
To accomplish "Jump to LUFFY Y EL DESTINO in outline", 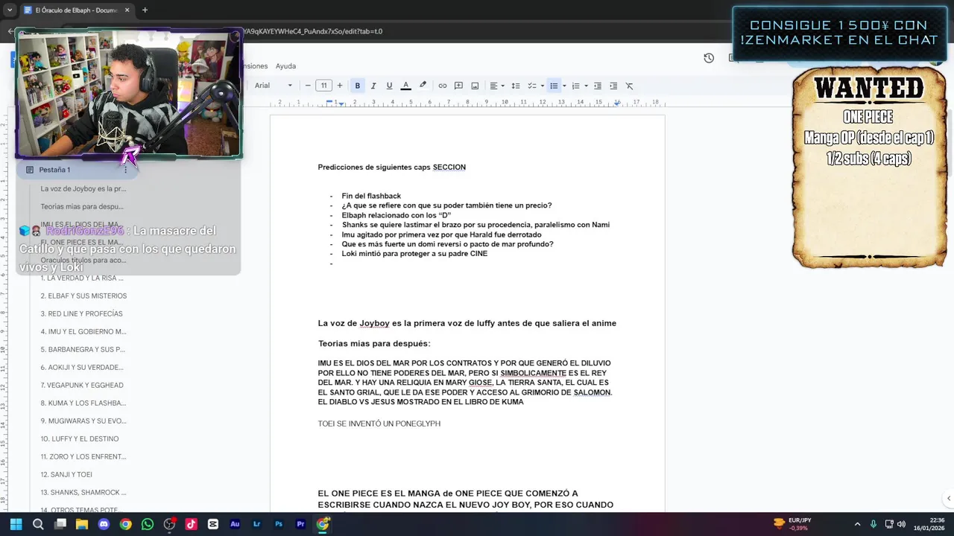I will [79, 438].
